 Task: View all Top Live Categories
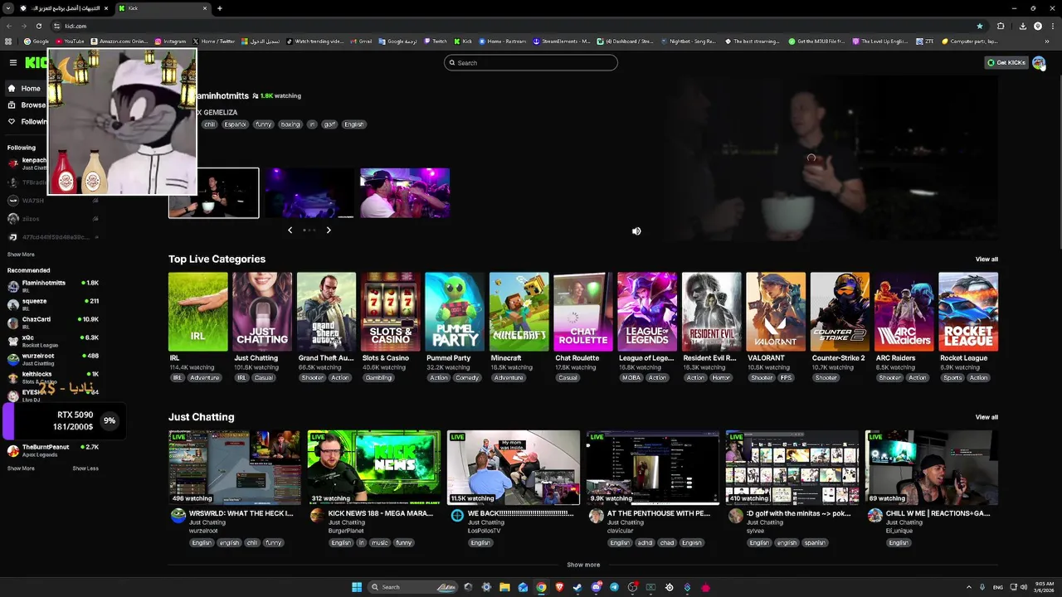coord(986,260)
